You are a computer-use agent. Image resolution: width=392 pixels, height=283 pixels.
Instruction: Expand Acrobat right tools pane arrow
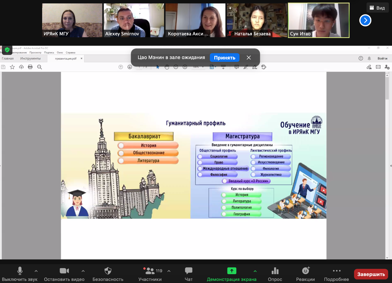click(391, 166)
